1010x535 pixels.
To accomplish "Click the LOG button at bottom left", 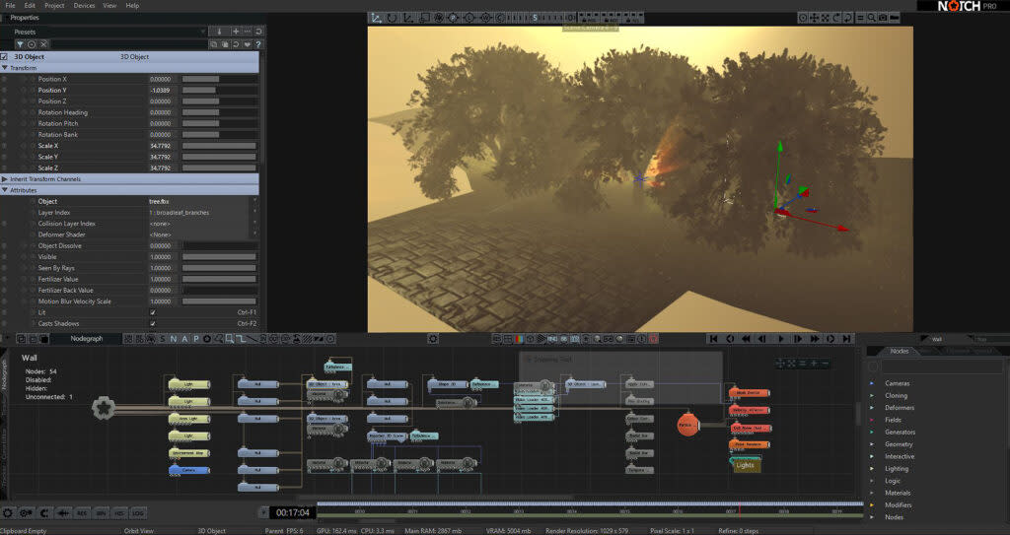I will 138,513.
